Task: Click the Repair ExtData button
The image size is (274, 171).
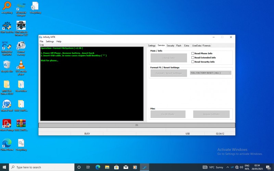Action: pos(211,114)
